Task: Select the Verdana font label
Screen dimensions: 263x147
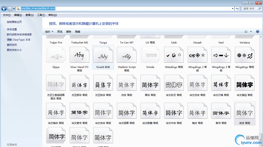Action: point(245,43)
